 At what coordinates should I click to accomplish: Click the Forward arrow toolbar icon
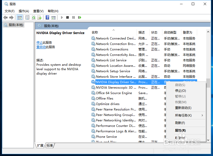[11, 17]
